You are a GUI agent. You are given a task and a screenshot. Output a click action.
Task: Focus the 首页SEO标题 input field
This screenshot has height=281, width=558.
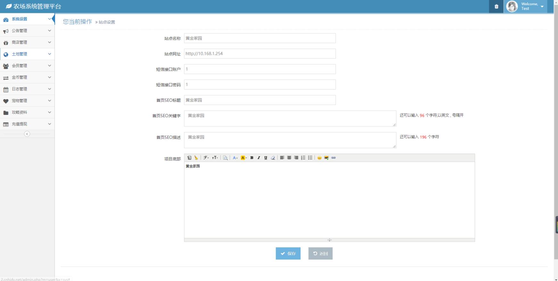[260, 100]
